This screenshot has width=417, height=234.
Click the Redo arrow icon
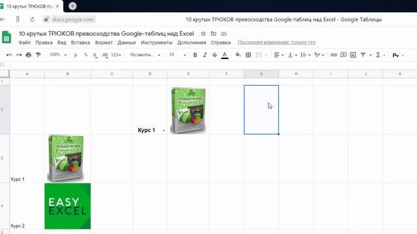(x=19, y=55)
